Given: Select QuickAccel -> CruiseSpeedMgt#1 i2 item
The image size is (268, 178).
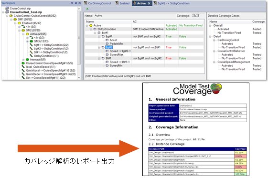Looking at the screenshot, I should 51,71.
